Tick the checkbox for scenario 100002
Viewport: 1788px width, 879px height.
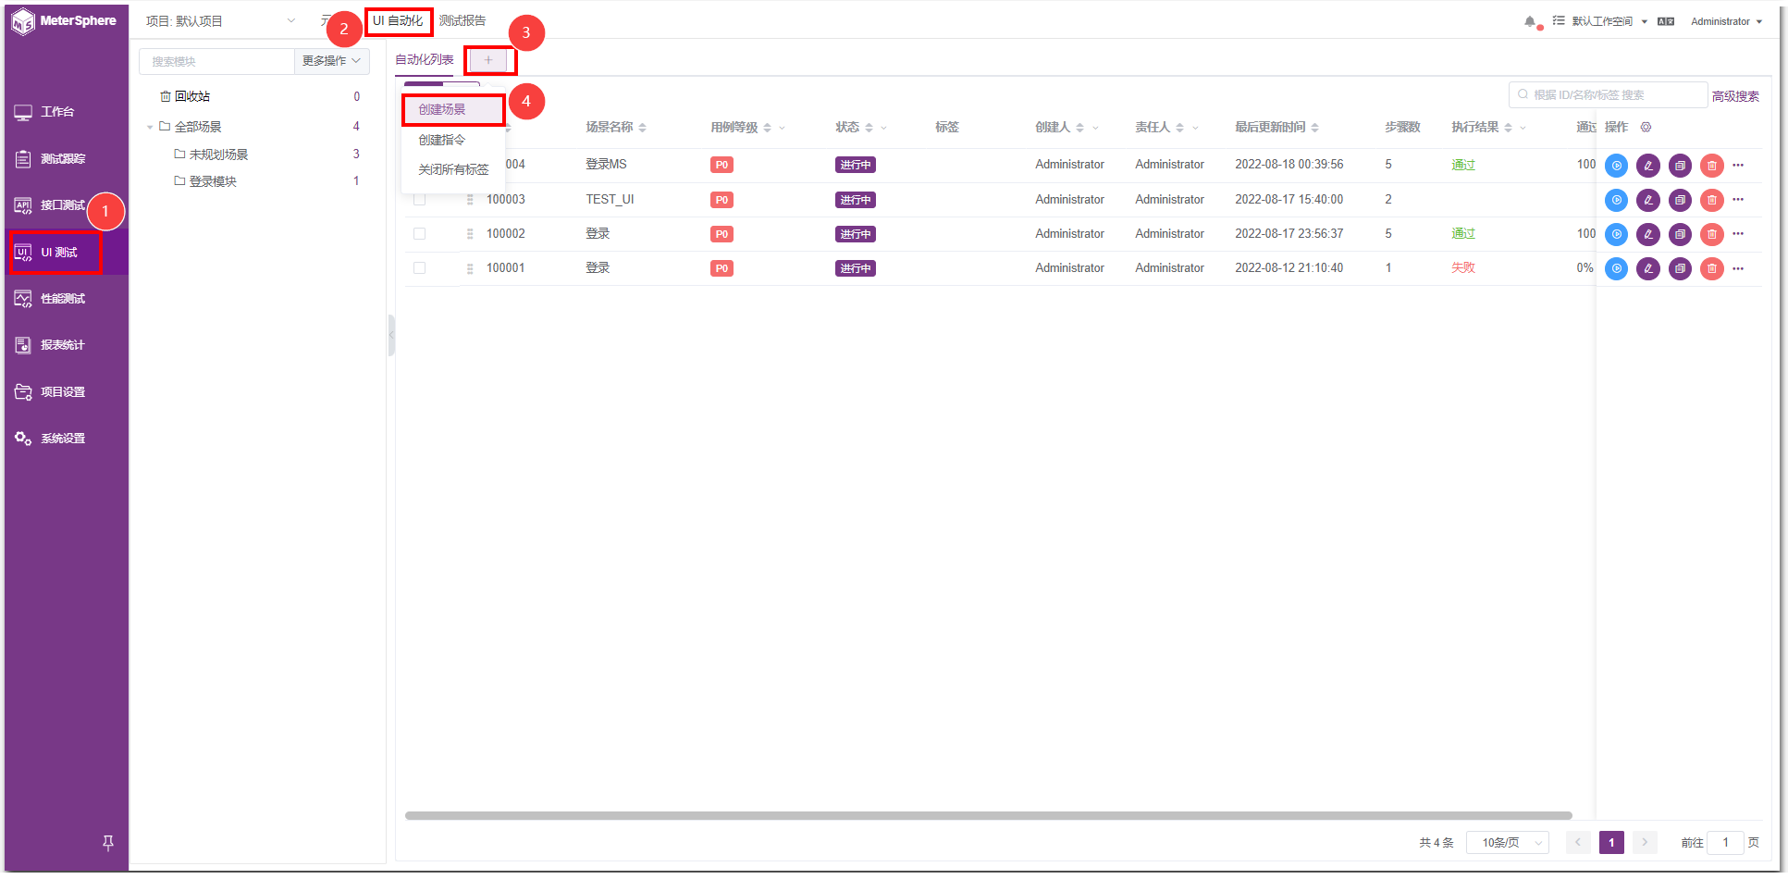(419, 234)
